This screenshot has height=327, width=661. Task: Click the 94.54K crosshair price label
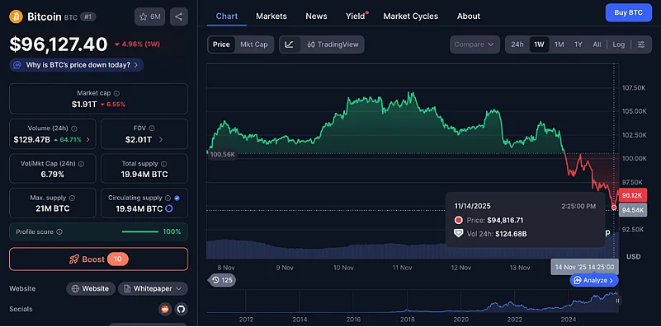632,209
